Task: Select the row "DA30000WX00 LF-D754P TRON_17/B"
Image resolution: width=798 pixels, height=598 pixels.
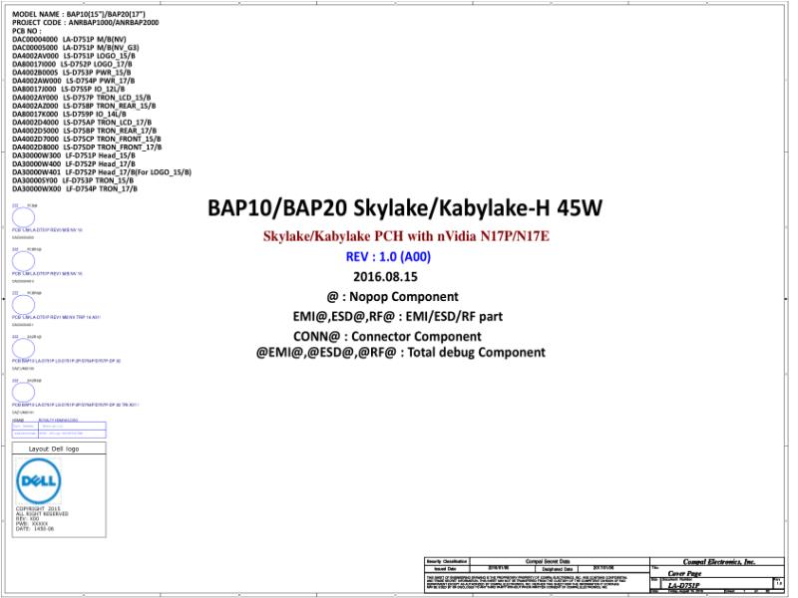Action: pyautogui.click(x=75, y=188)
